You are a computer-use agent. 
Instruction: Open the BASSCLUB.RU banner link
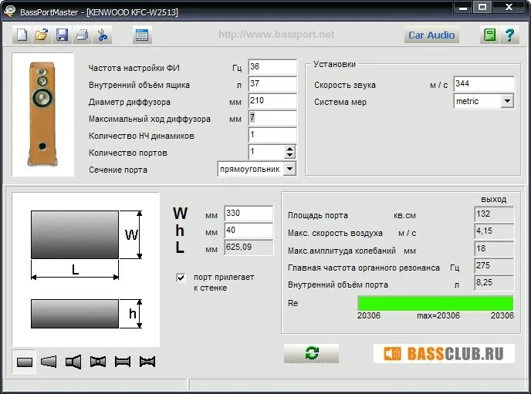click(444, 354)
